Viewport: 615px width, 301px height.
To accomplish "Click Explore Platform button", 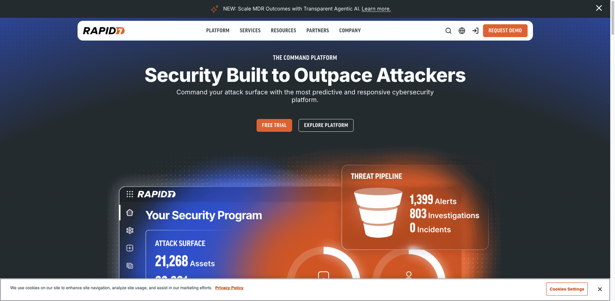I will click(x=326, y=125).
